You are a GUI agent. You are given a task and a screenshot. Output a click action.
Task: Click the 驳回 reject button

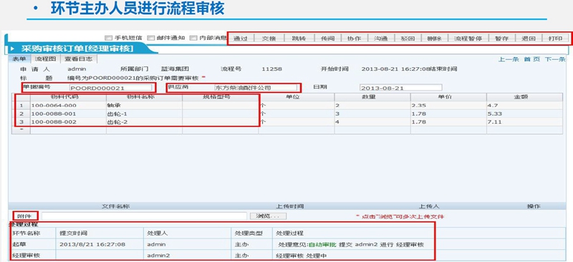408,39
